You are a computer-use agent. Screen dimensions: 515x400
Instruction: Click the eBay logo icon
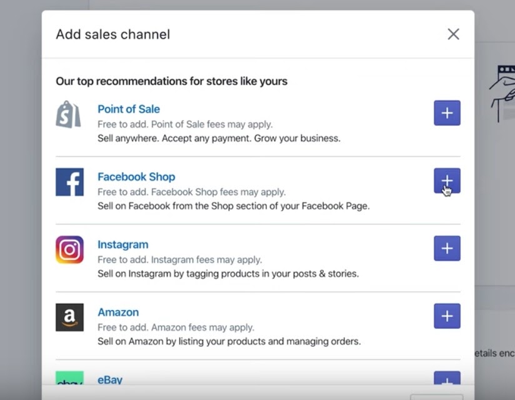[69, 379]
